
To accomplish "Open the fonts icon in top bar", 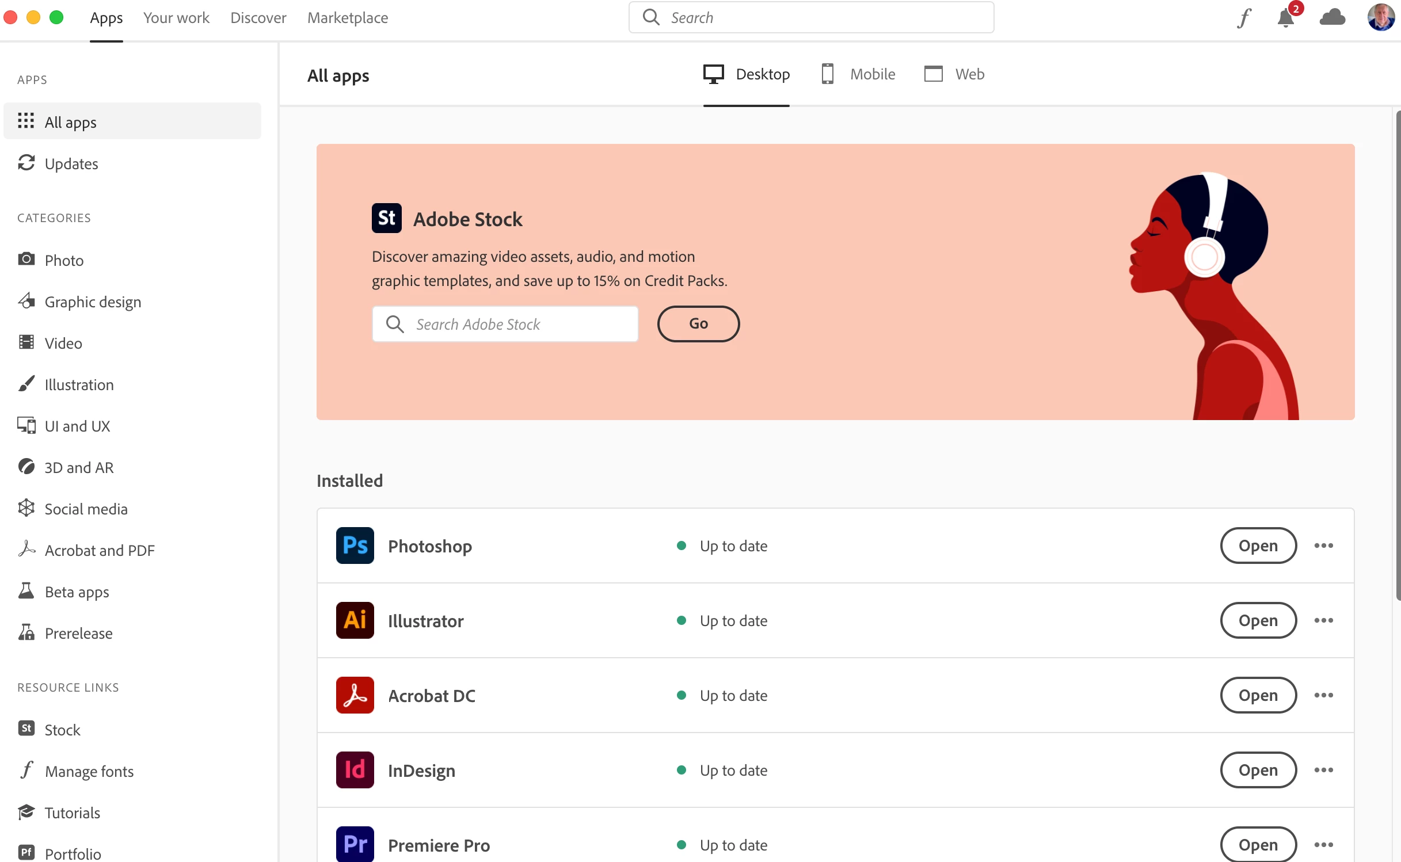I will pyautogui.click(x=1244, y=18).
